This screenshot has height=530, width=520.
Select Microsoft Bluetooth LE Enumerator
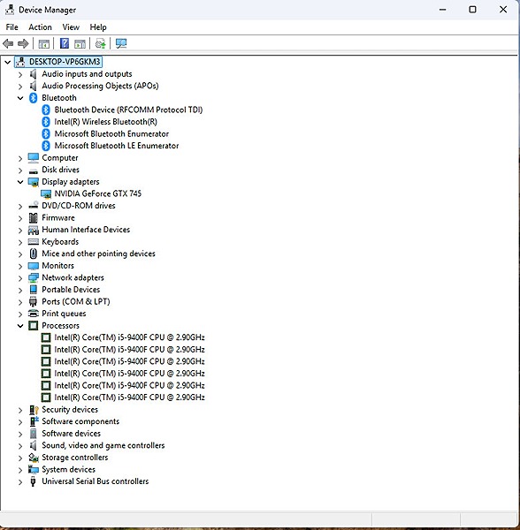117,146
